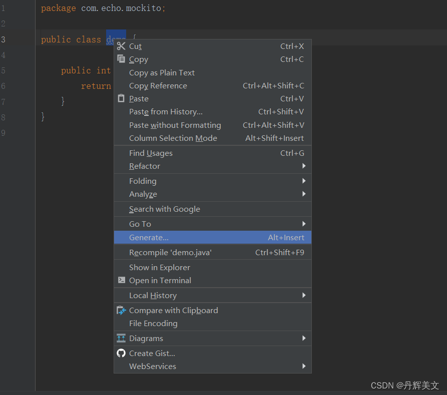Image resolution: width=447 pixels, height=395 pixels.
Task: Expand the Local History submenu arrow
Action: coord(304,295)
